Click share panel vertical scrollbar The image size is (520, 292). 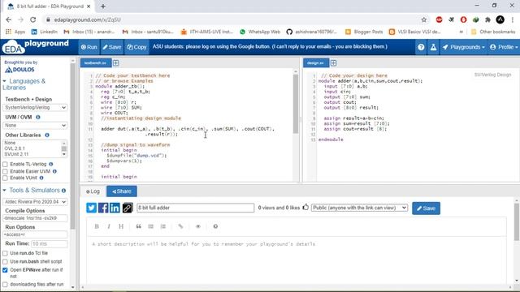click(x=517, y=221)
